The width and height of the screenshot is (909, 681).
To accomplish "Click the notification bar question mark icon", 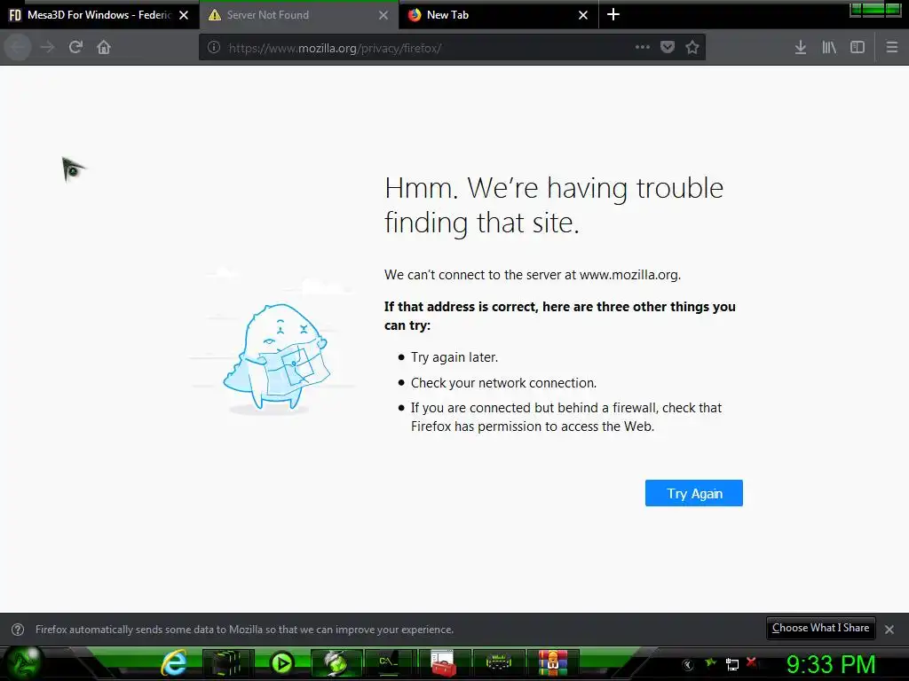I will tap(18, 630).
